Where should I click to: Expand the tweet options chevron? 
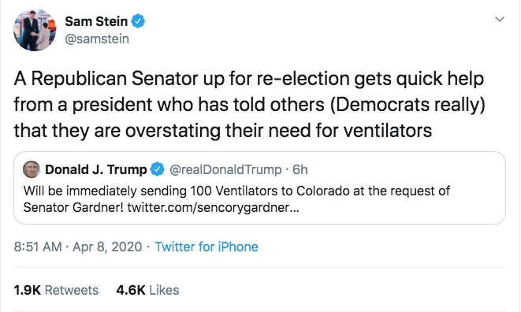(x=500, y=19)
